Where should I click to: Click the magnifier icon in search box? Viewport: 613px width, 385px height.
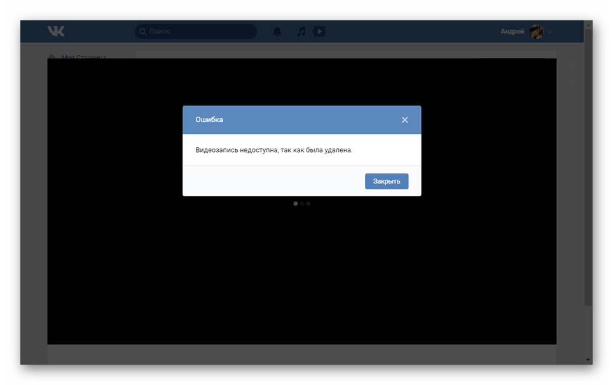pyautogui.click(x=143, y=32)
